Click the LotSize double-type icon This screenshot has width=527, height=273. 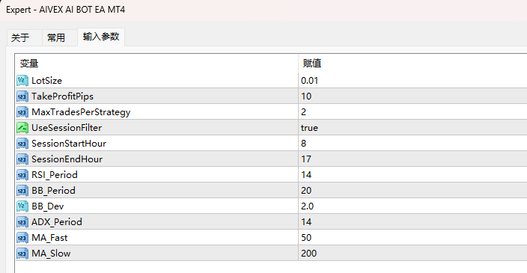(x=22, y=81)
